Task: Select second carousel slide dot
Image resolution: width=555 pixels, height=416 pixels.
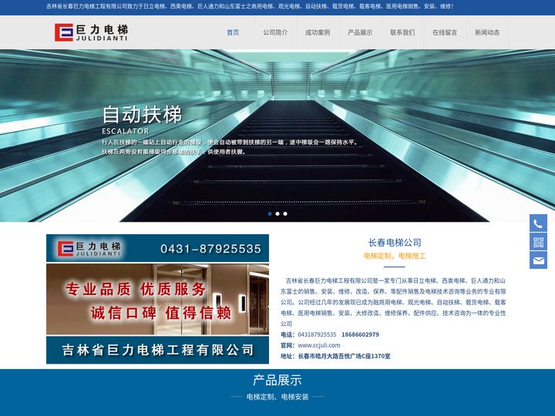Action: tap(277, 213)
